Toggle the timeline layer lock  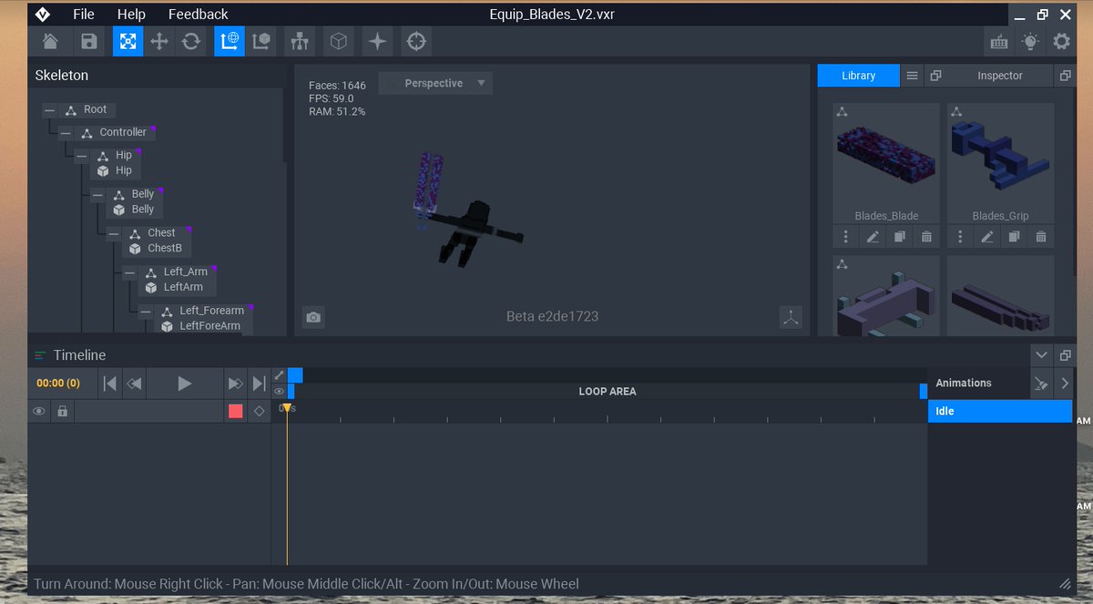62,412
